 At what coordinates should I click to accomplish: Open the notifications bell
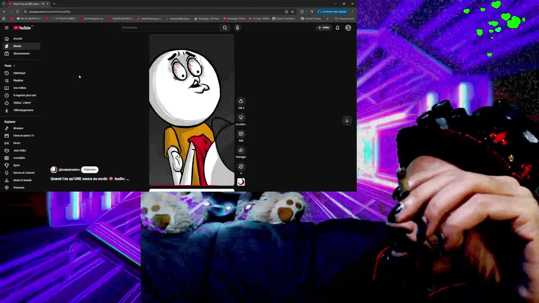click(x=337, y=28)
